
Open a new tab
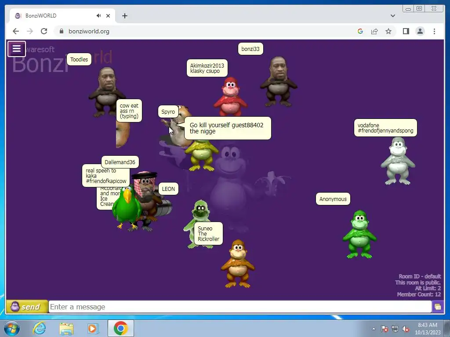point(124,16)
